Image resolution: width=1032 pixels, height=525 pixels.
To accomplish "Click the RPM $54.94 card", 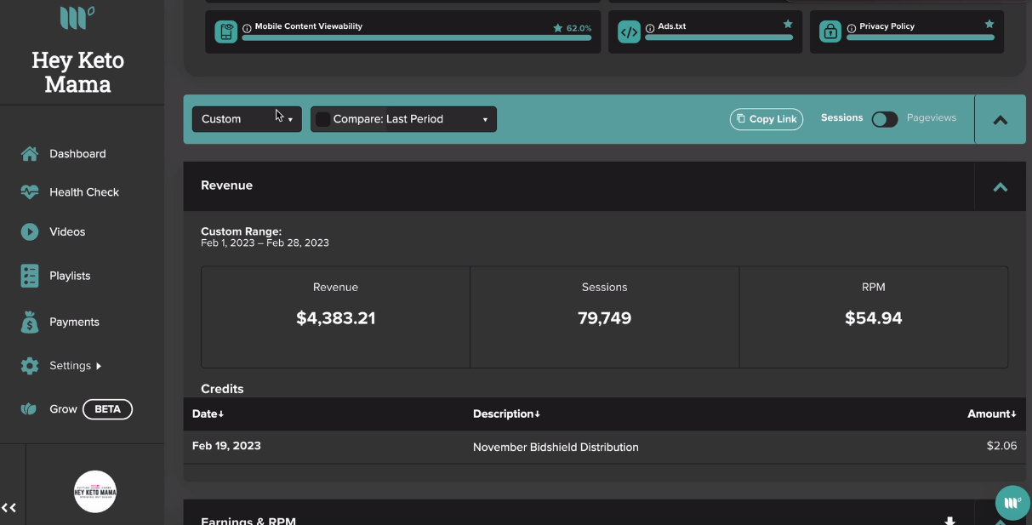I will click(x=874, y=317).
